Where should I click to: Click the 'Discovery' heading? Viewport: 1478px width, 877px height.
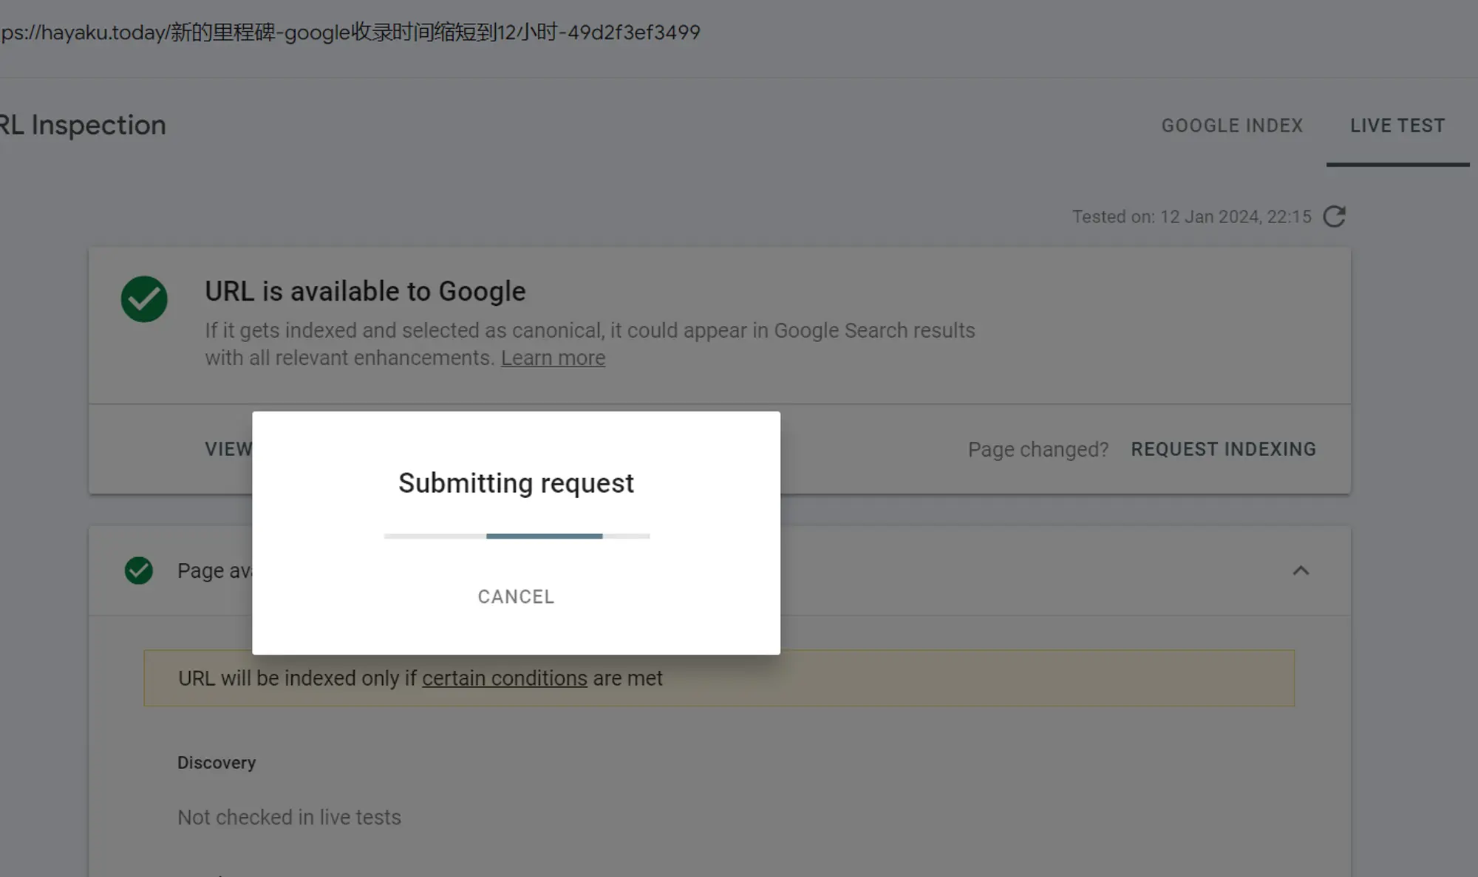[217, 762]
